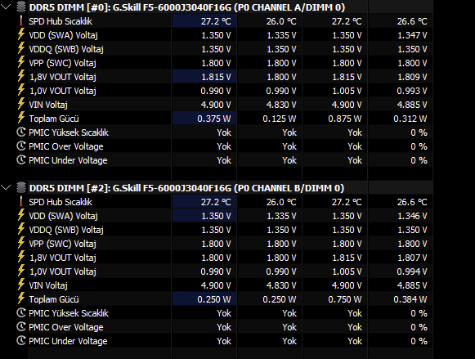Image resolution: width=475 pixels, height=359 pixels.
Task: Click 0.994 V average 1,0V VOUT of DIMM #2
Action: (412, 271)
